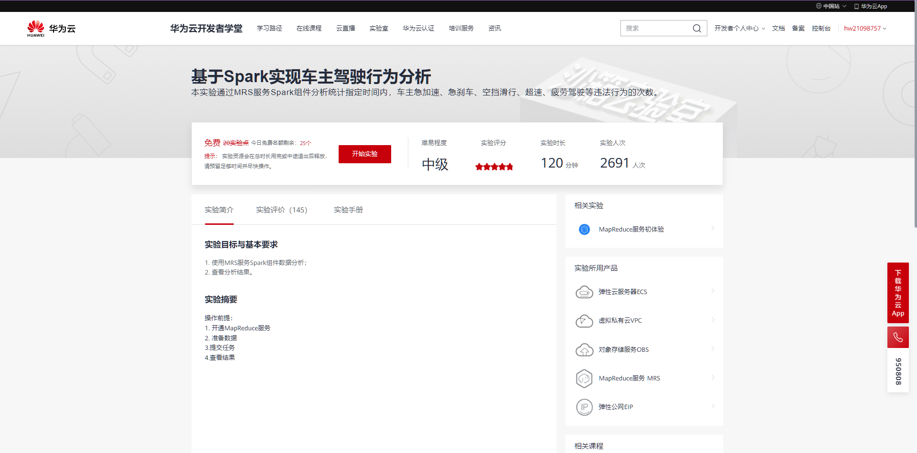Screen dimensions: 917x453
Task: Click the 弹性云服务器ECS cloud icon
Action: pyautogui.click(x=584, y=292)
